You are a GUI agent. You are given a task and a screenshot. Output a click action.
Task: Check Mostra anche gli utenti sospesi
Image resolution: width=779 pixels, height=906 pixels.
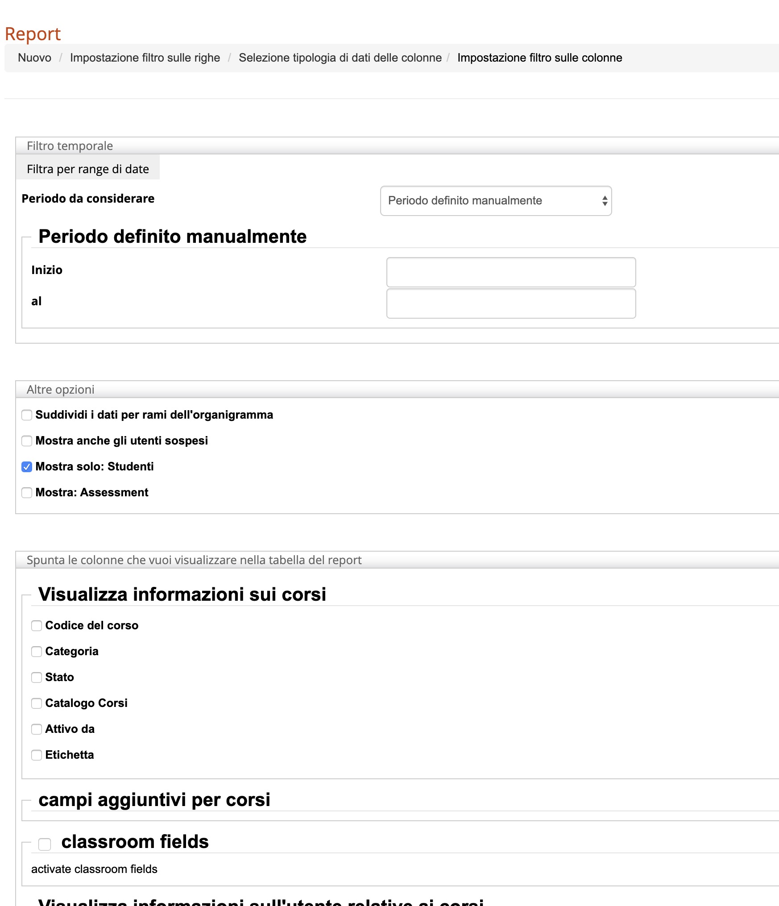(27, 441)
